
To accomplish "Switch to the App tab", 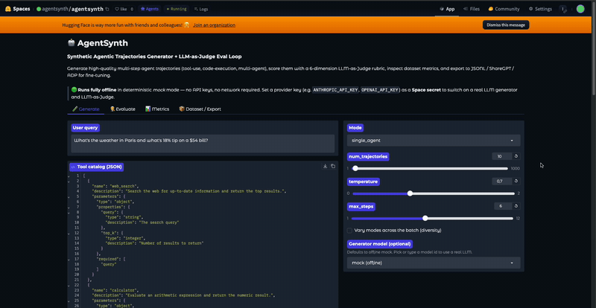I will pos(447,9).
